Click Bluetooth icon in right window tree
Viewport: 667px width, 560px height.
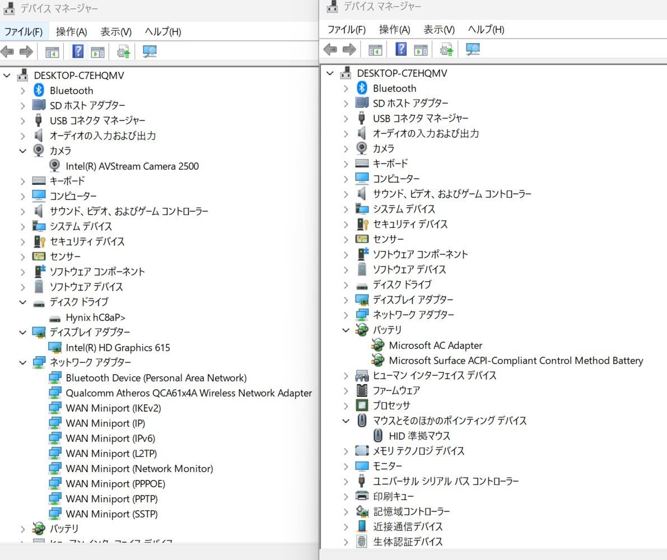tap(362, 88)
